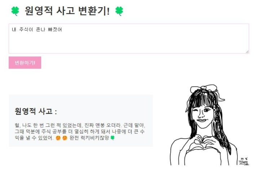Click the gray result box background
268x171 pixels.
point(81,121)
